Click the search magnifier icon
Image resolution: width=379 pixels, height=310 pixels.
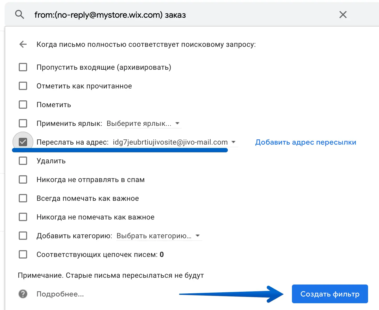coord(20,15)
